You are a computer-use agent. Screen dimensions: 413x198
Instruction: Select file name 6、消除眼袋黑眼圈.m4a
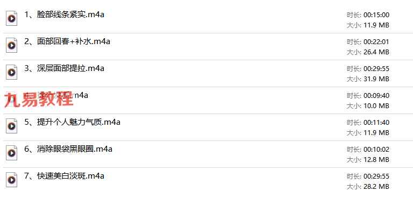68,149
